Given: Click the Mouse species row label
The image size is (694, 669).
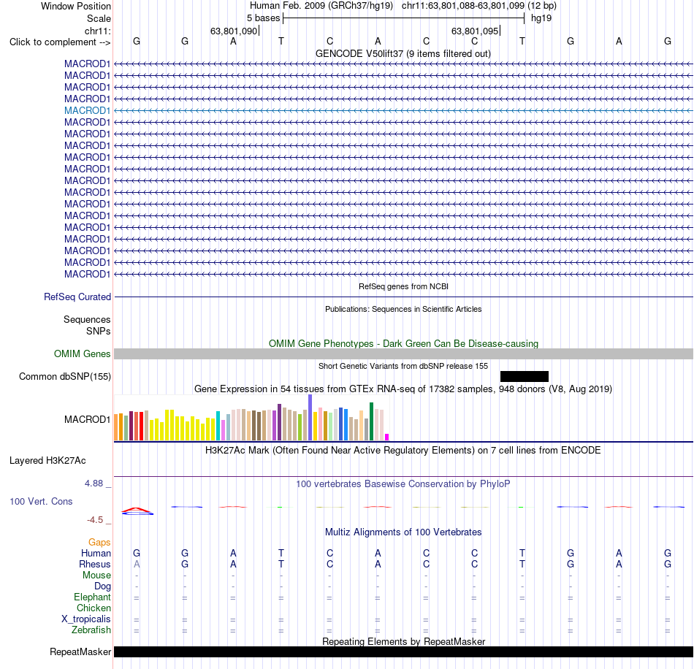Looking at the screenshot, I should pos(96,576).
